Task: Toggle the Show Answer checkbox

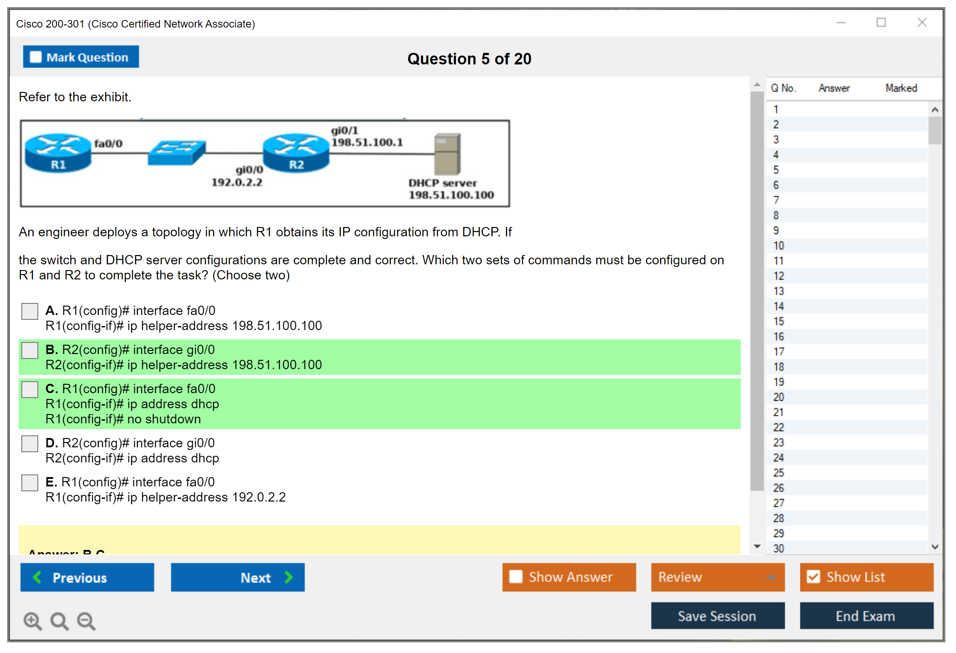Action: (x=516, y=577)
